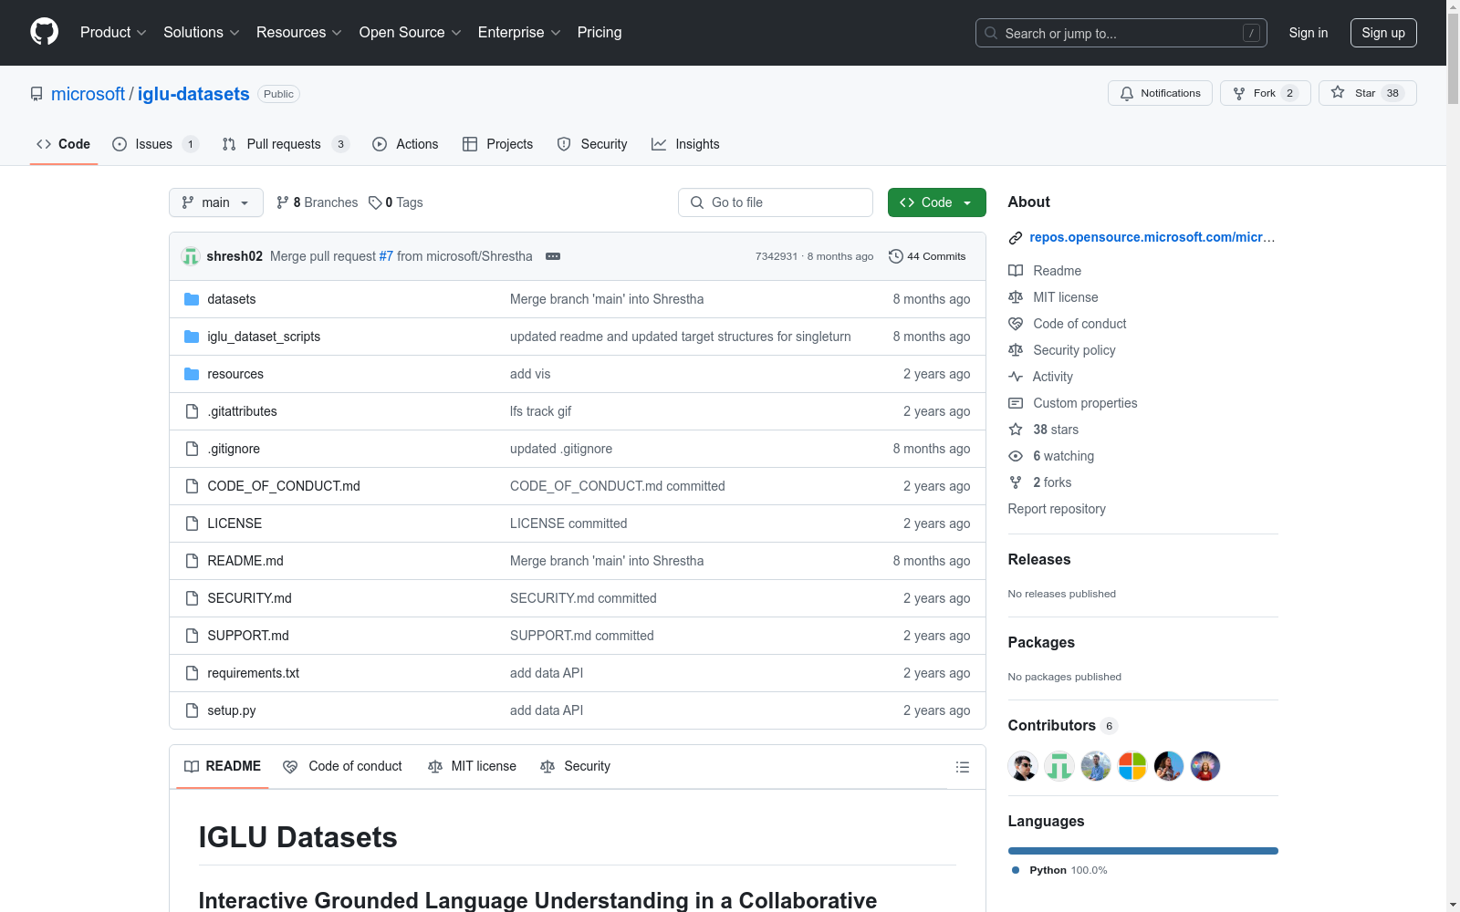1460x912 pixels.
Task: Open the Actions tab
Action: point(405,144)
